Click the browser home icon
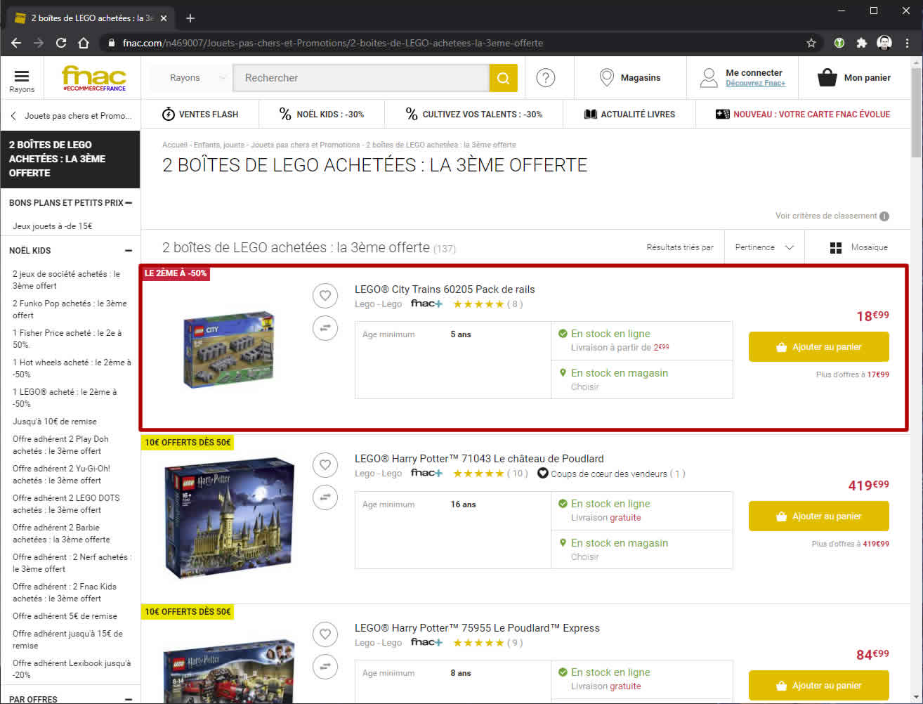This screenshot has width=923, height=704. point(84,43)
